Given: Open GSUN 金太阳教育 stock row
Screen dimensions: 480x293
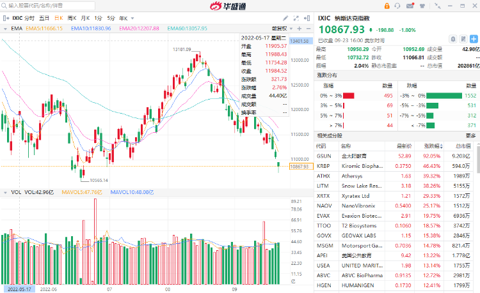Looking at the screenshot, I should point(395,156).
